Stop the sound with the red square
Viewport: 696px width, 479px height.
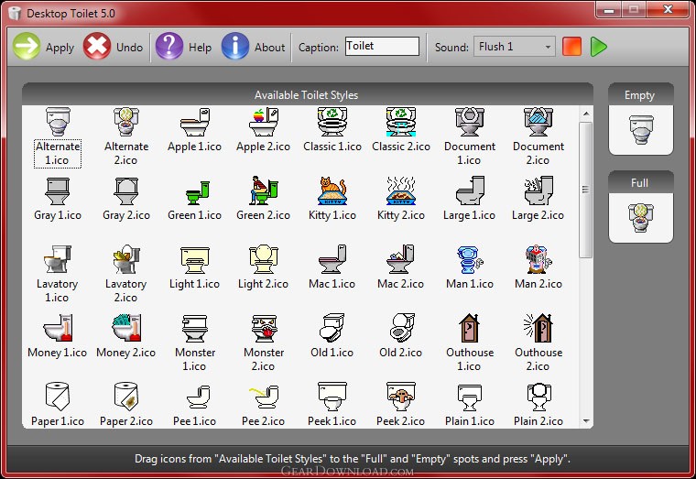pos(571,46)
